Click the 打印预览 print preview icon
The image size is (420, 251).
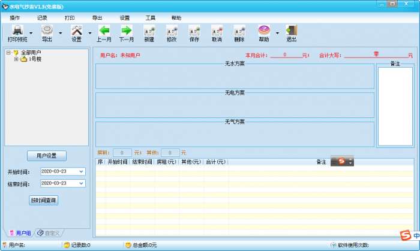[x=17, y=32]
